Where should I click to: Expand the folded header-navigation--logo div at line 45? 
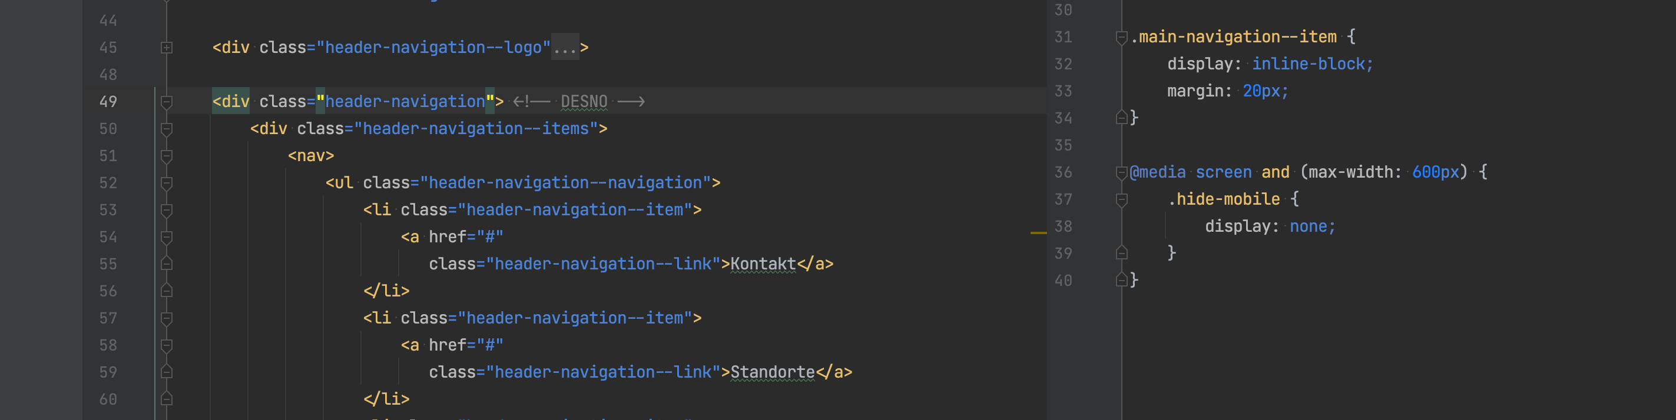tap(167, 48)
